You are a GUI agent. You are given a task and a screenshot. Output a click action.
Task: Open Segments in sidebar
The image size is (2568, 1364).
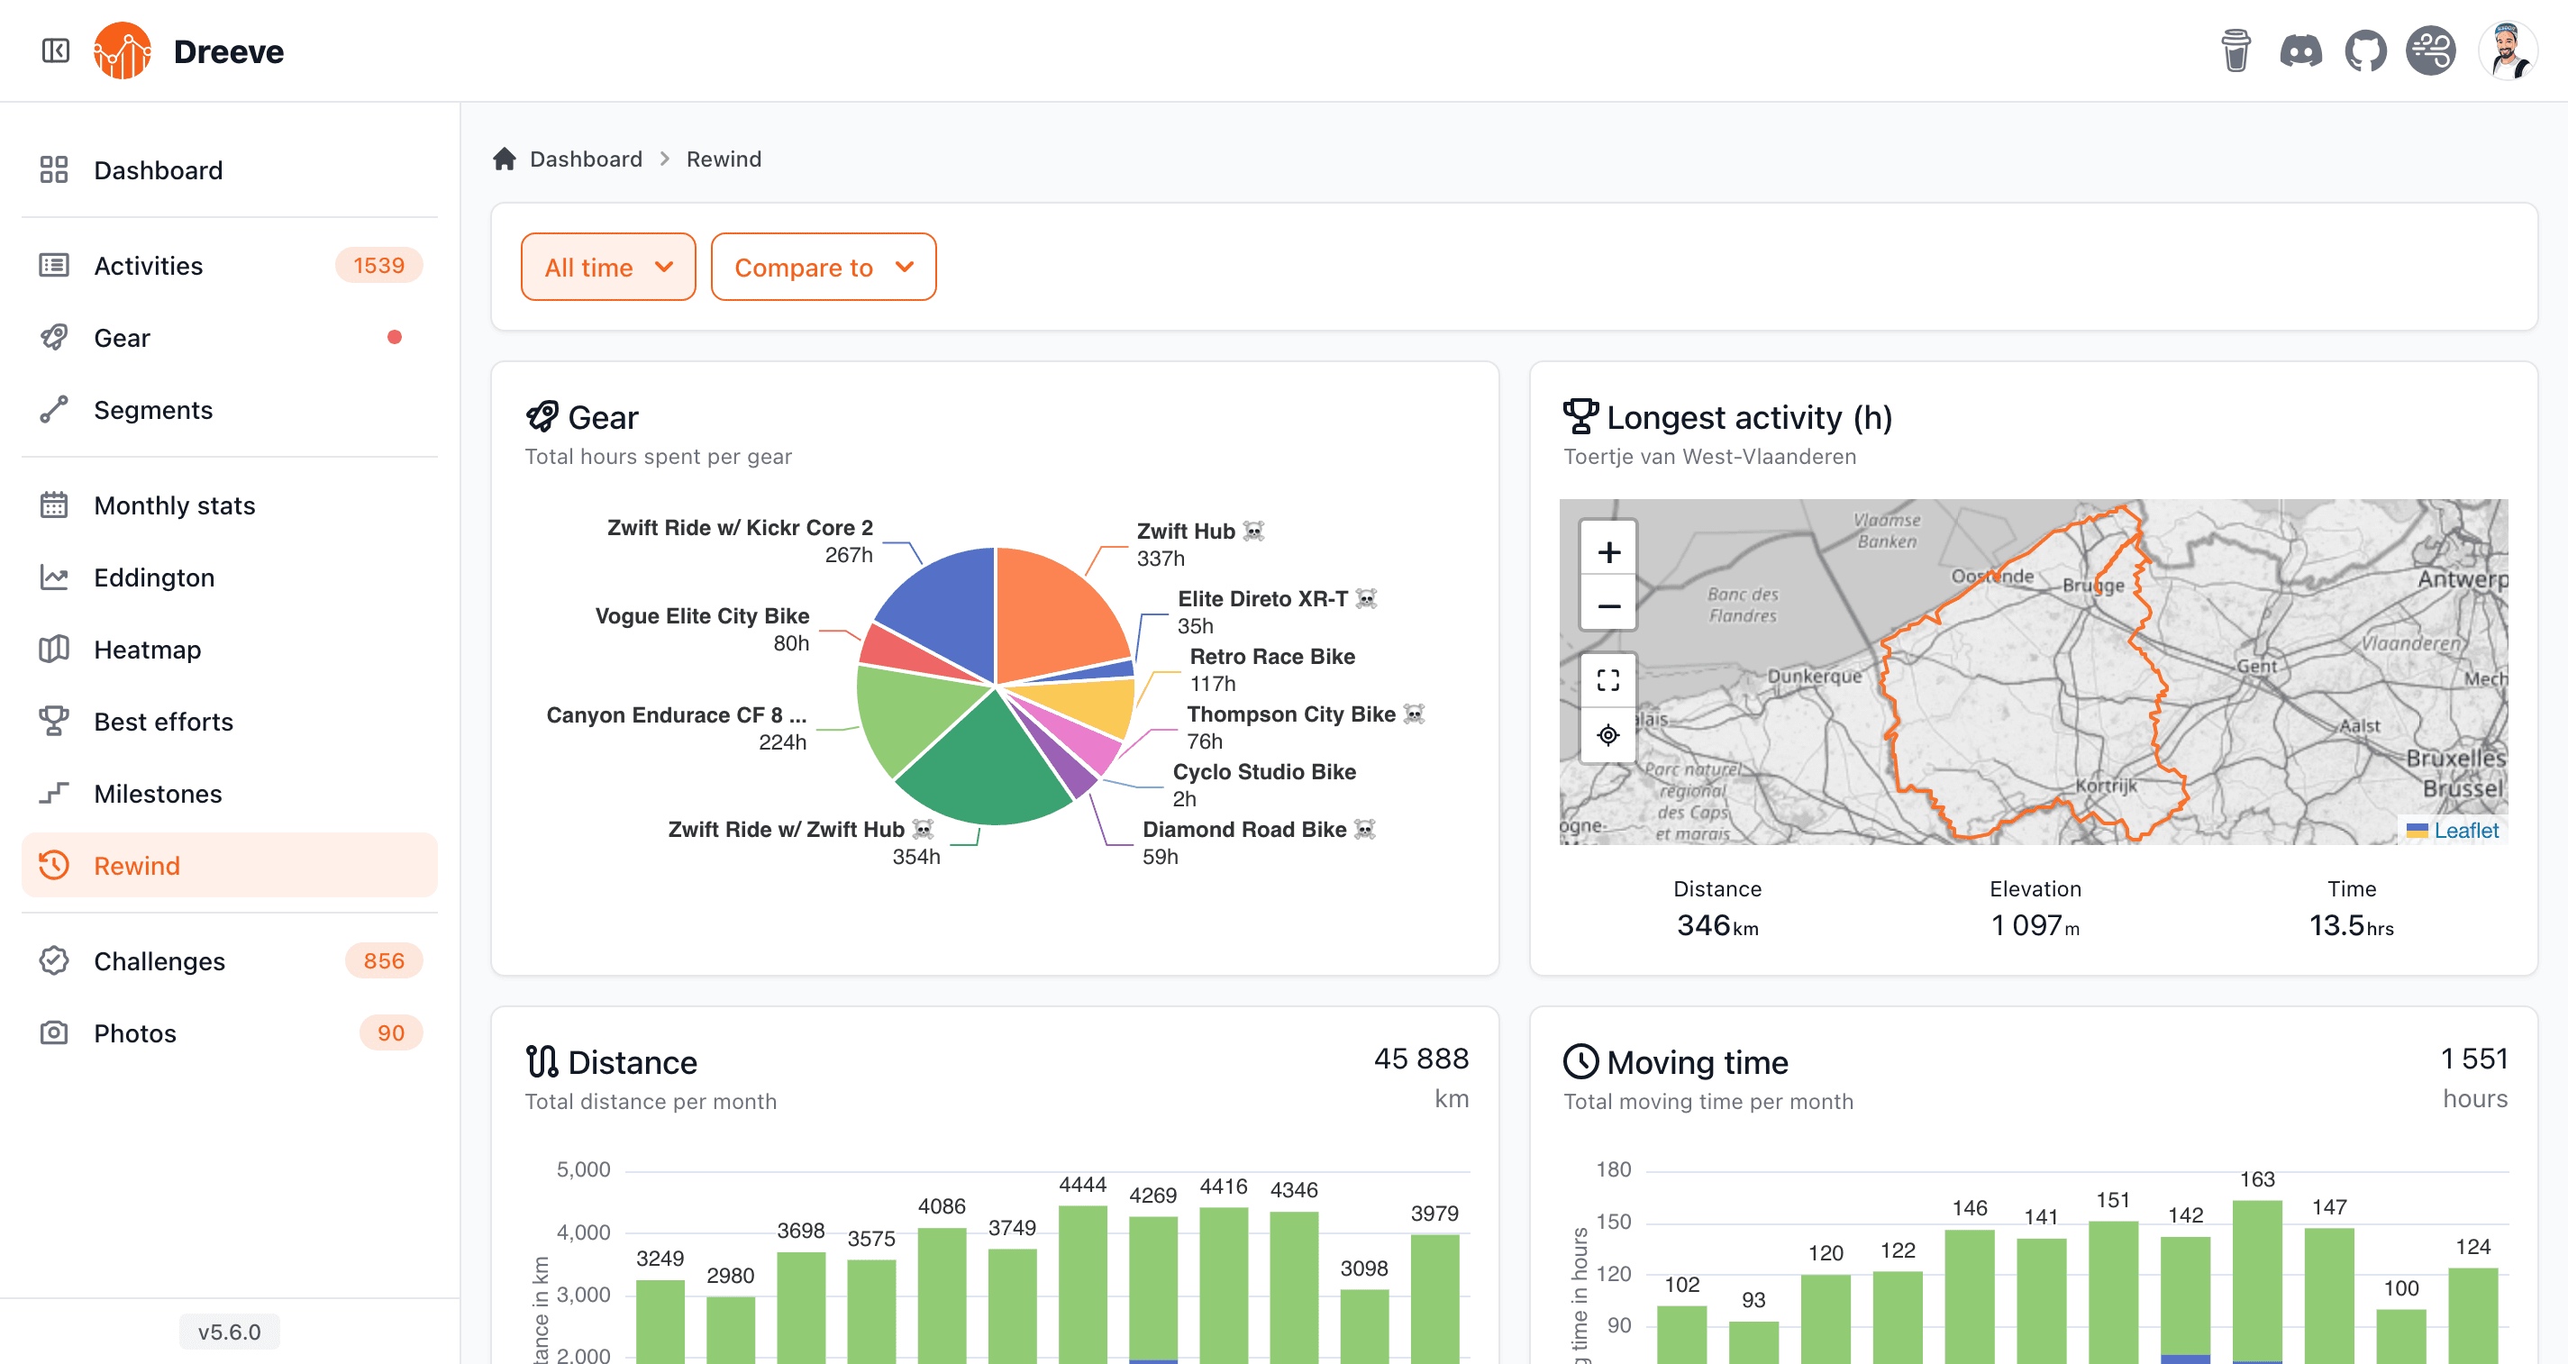click(x=229, y=410)
